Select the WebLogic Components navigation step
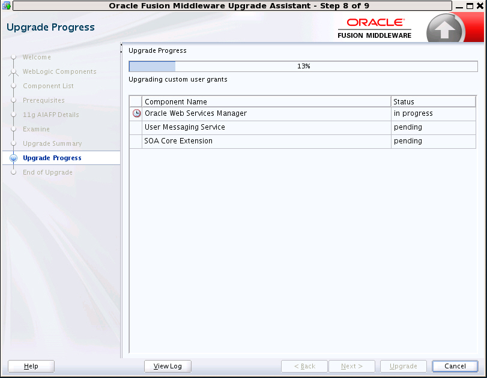The image size is (487, 378). [x=59, y=71]
